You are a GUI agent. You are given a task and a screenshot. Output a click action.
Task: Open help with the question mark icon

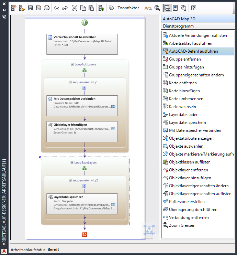point(194,8)
